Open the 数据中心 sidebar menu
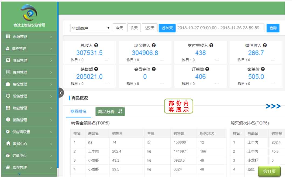This screenshot has height=178, width=292. point(20,143)
